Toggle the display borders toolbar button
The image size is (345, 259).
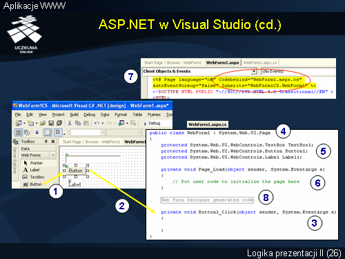(x=19, y=133)
